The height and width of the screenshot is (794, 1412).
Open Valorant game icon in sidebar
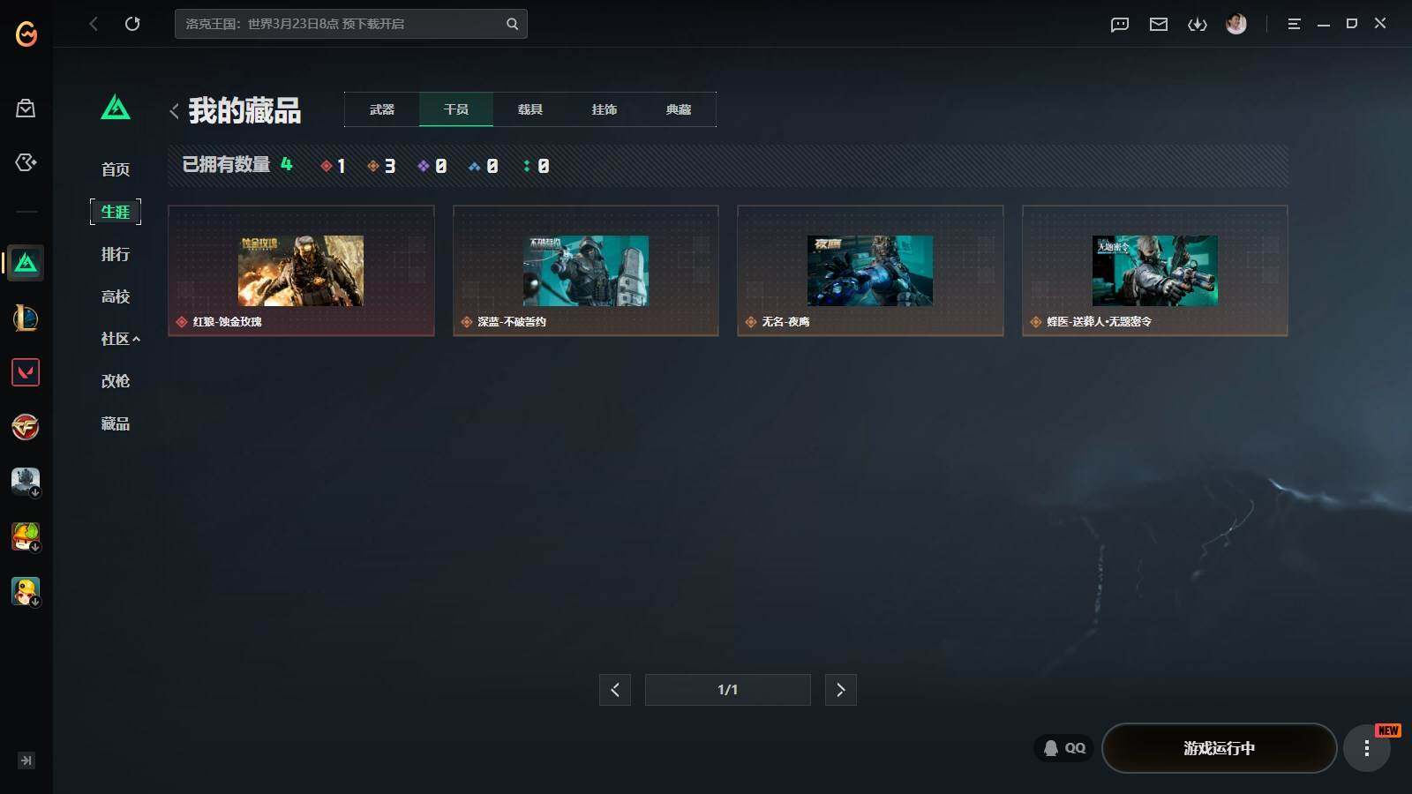coord(26,372)
